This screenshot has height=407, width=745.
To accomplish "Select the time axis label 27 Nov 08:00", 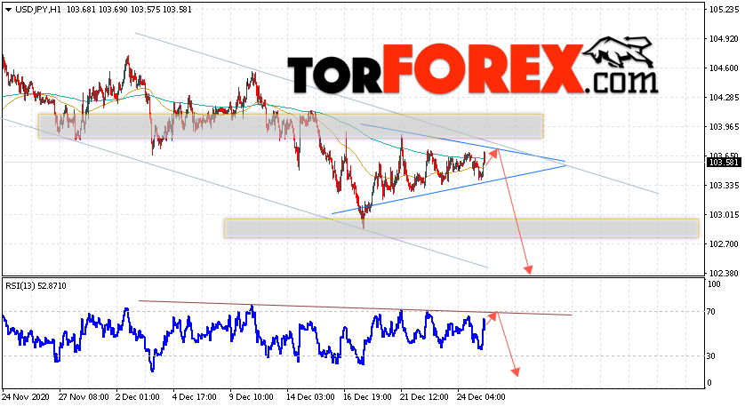I will click(x=84, y=396).
